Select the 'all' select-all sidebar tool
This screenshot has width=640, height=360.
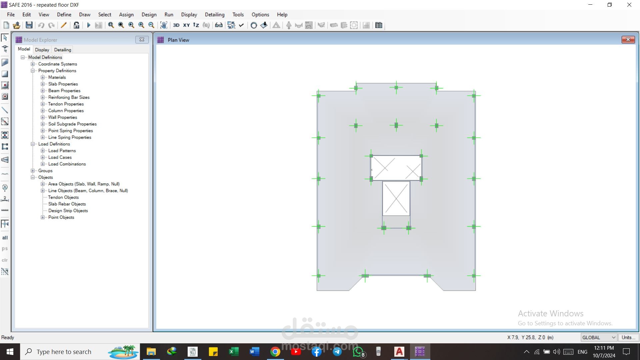point(5,238)
